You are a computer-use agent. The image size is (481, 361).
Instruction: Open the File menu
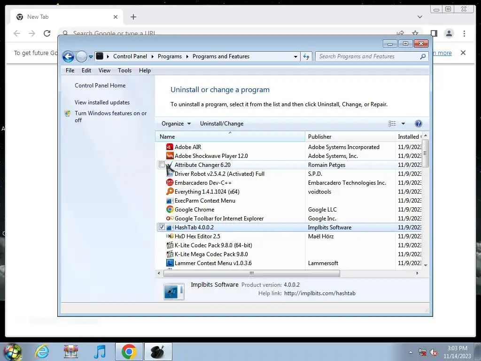point(70,71)
